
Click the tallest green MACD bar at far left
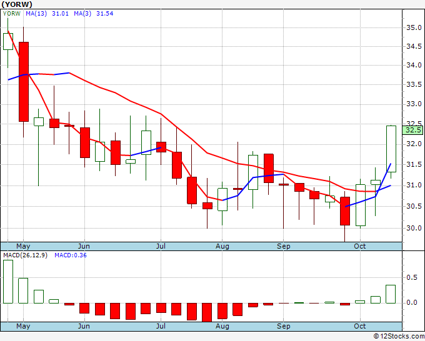8,282
